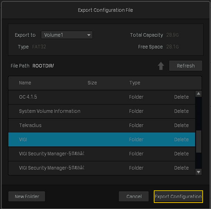
Task: Sort by the Name column header
Action: [x=25, y=83]
